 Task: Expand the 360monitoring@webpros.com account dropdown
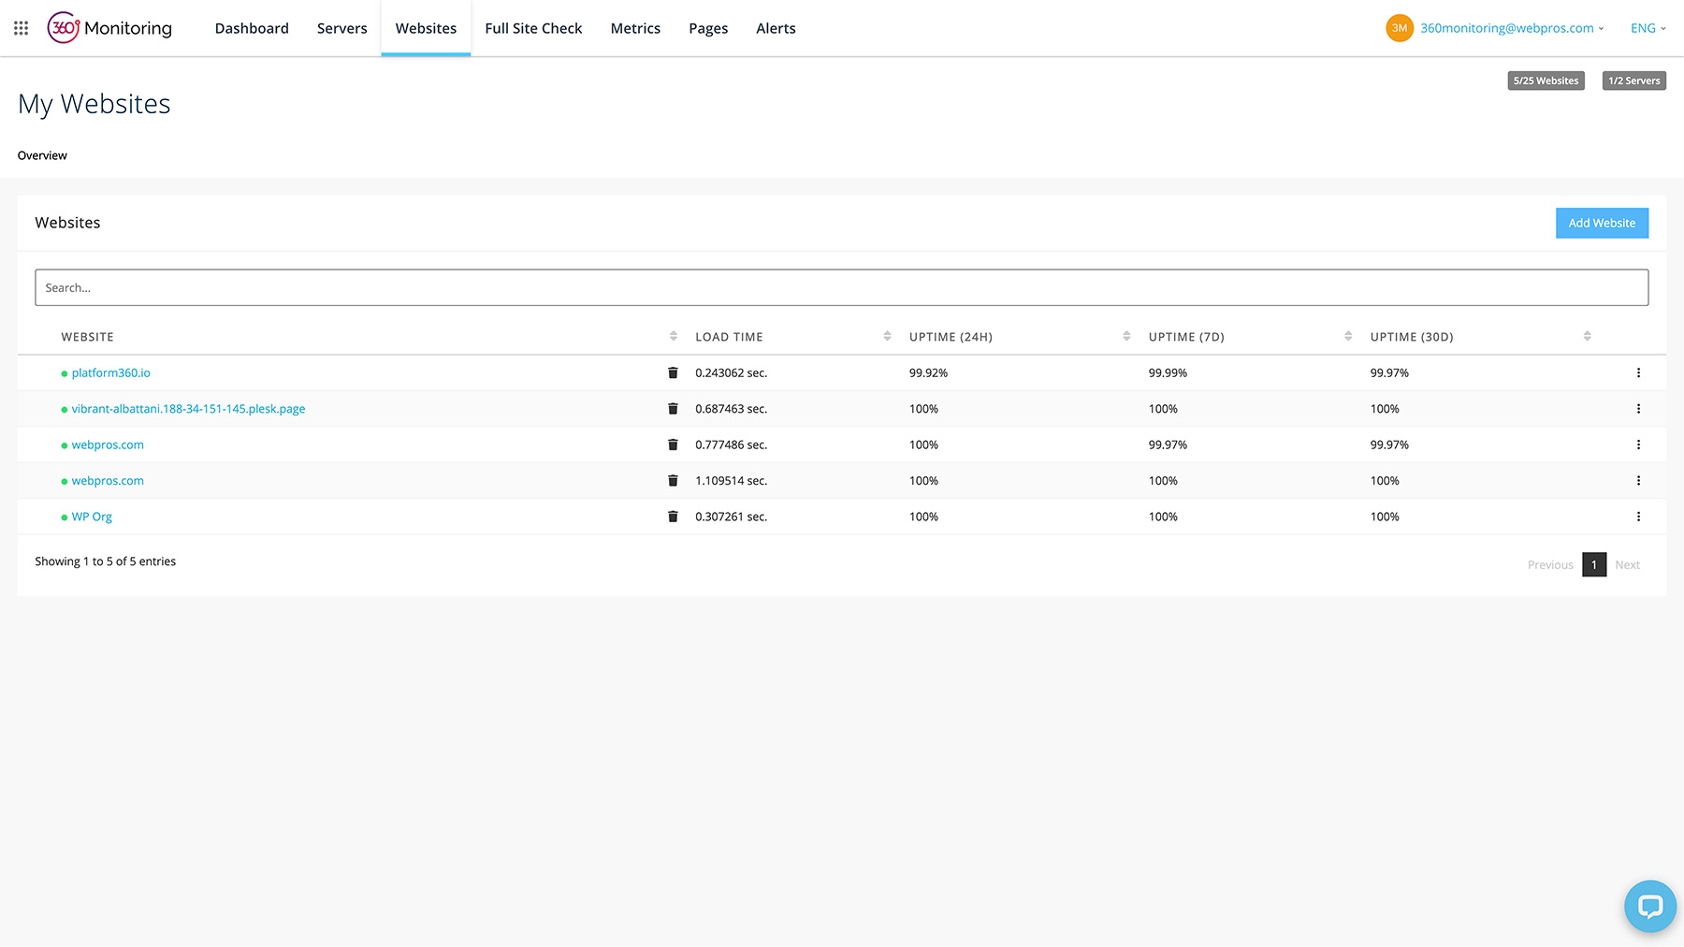1512,28
